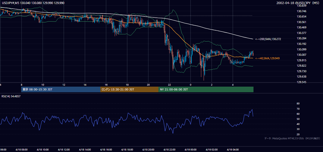Click the 4/18 16:00 time axis label

coord(106,150)
